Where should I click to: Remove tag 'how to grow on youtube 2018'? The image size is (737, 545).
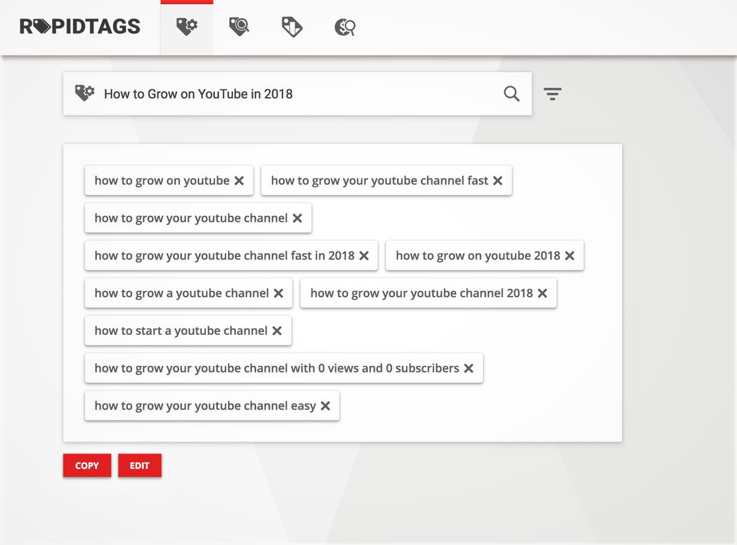569,256
